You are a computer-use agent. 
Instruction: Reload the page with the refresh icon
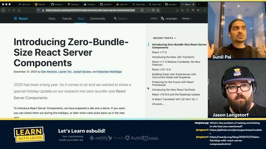pyautogui.click(x=14, y=10)
